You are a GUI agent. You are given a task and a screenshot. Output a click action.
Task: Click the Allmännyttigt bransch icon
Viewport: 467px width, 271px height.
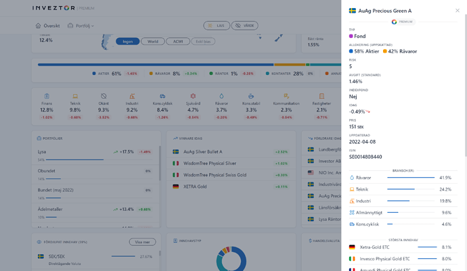[352, 212]
